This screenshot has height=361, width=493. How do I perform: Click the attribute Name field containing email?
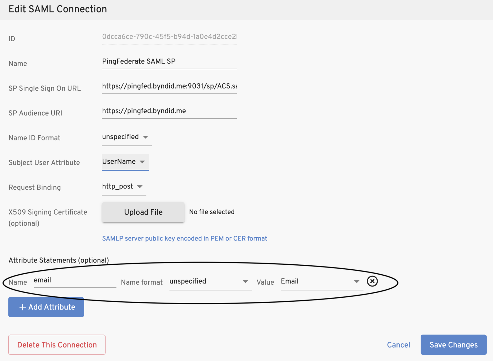(75, 281)
